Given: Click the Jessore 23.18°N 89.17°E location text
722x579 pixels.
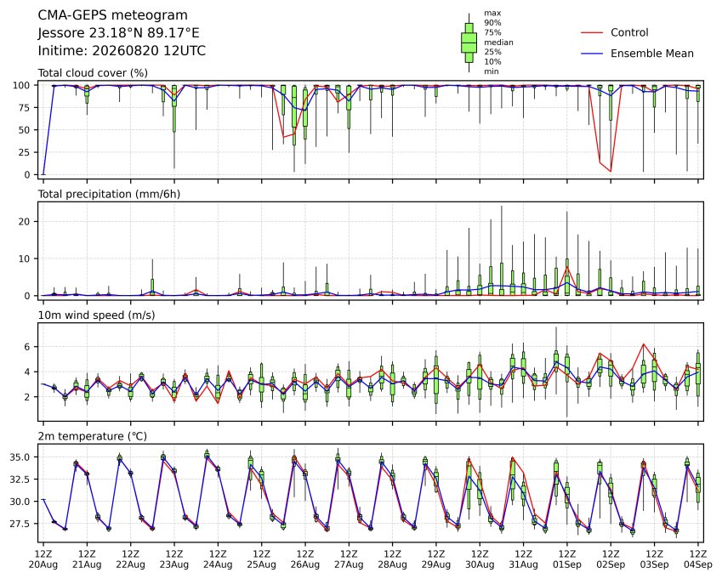Looking at the screenshot, I should pos(119,33).
